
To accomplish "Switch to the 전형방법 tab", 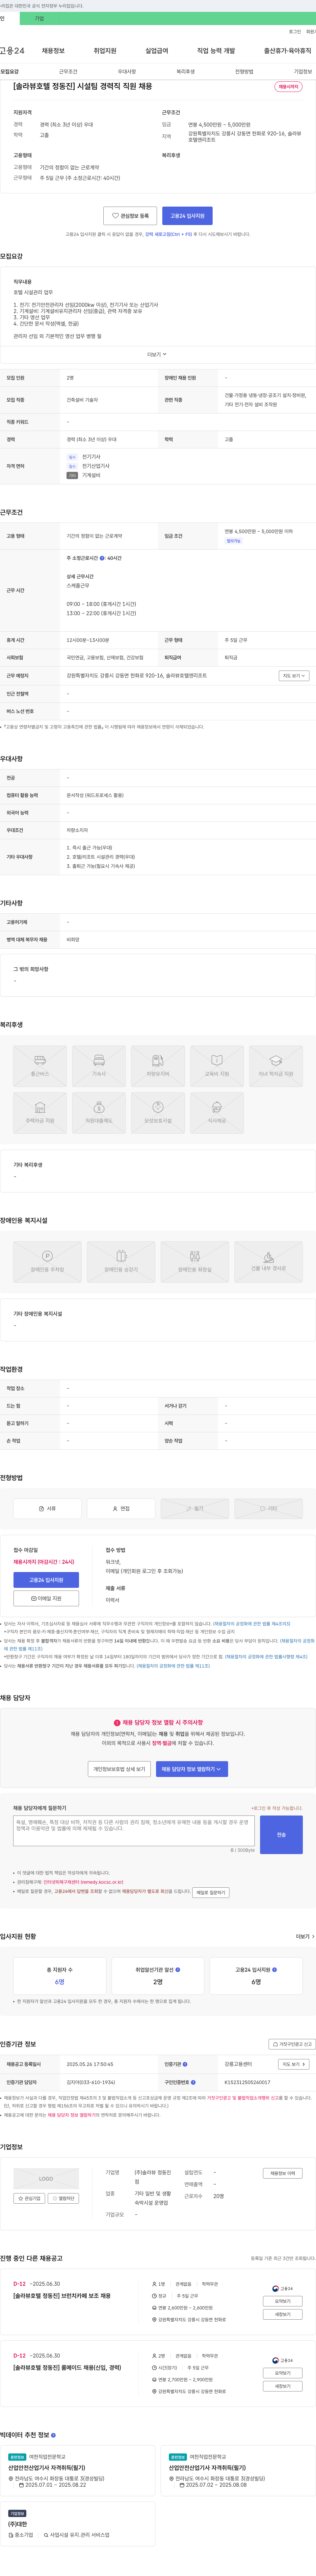I will [244, 72].
